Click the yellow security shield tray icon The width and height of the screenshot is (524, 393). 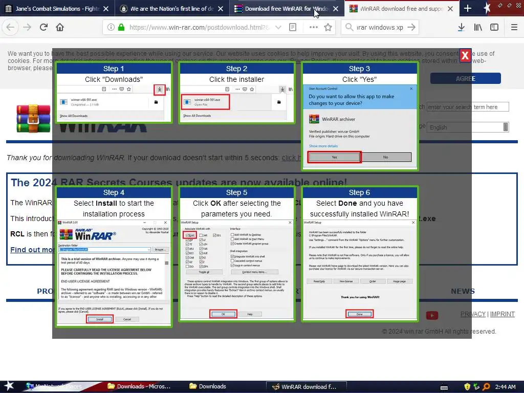(x=467, y=387)
